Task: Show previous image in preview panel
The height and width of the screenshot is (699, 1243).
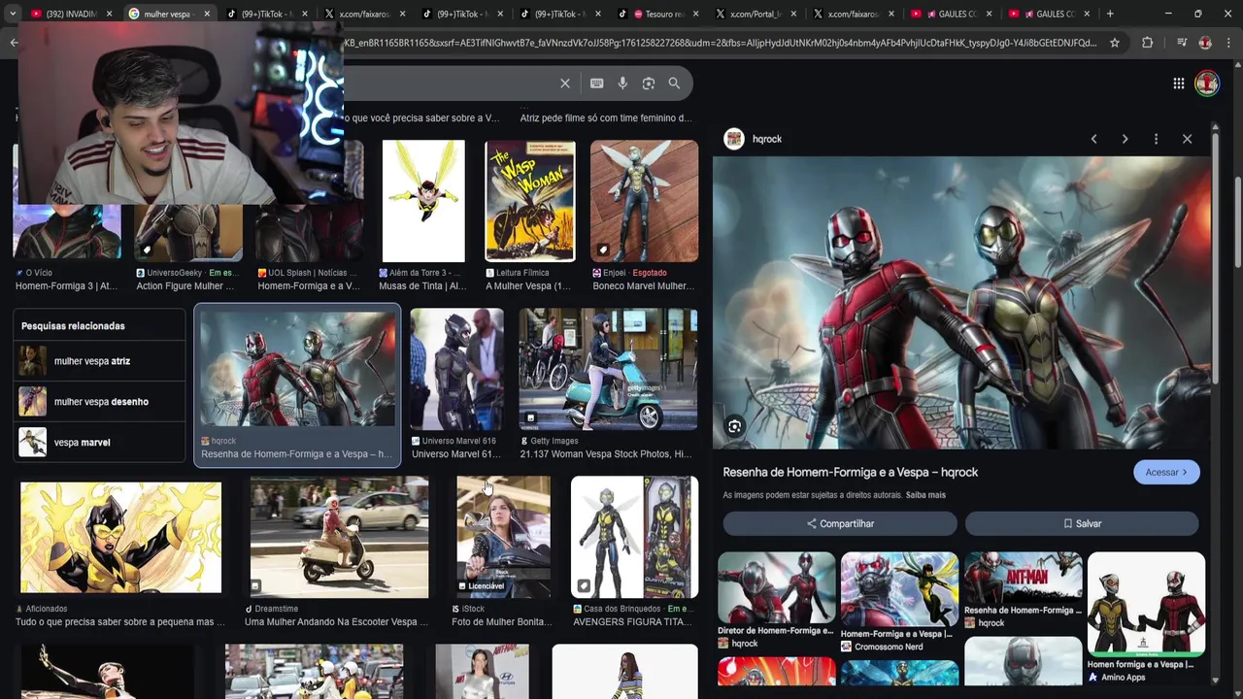Action: pos(1093,139)
